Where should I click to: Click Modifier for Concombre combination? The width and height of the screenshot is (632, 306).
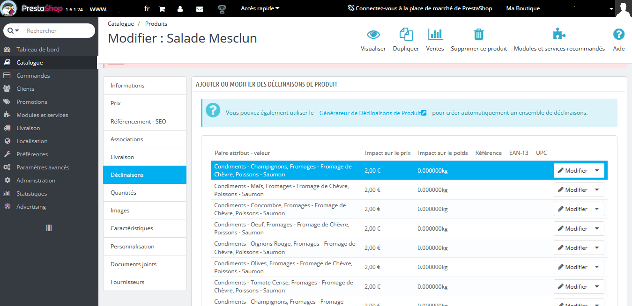[573, 209]
